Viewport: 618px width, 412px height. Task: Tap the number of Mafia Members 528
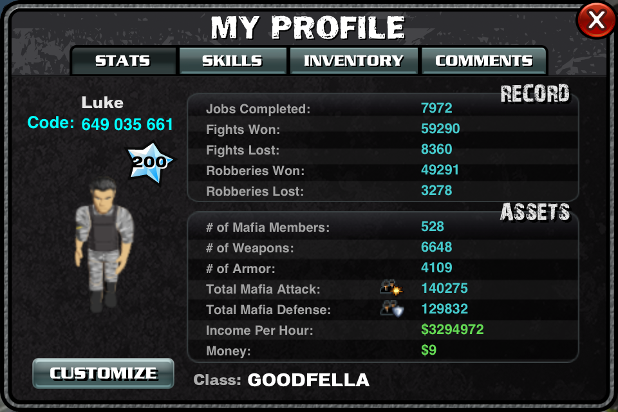433,227
